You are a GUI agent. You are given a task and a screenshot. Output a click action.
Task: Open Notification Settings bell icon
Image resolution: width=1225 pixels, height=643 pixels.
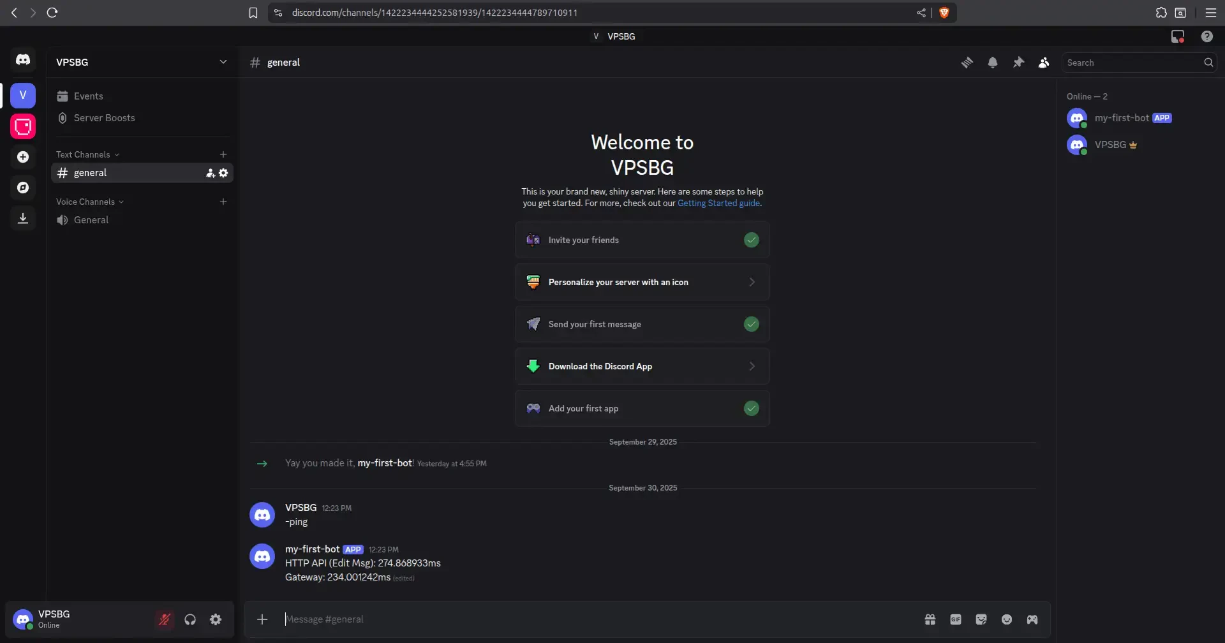(x=993, y=63)
